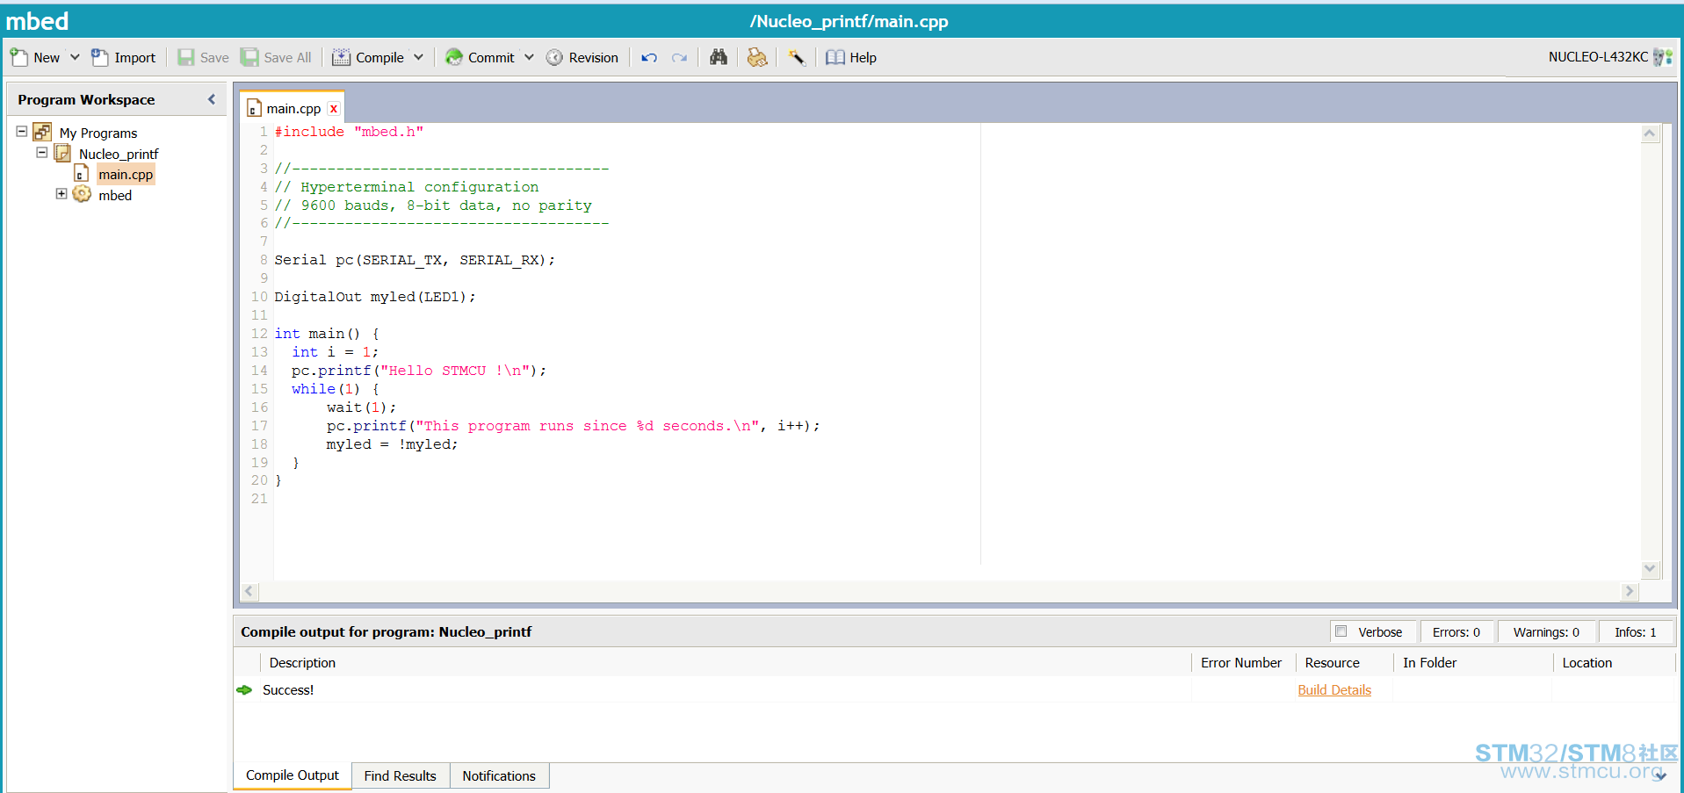Select mbed library in workspace tree
The width and height of the screenshot is (1684, 793).
(x=115, y=195)
